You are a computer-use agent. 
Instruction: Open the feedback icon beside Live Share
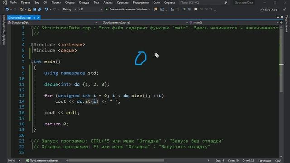[x=284, y=10]
